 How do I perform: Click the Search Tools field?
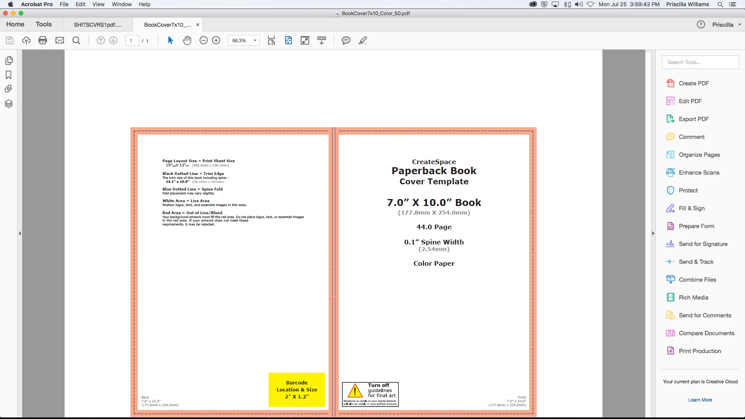pos(700,62)
